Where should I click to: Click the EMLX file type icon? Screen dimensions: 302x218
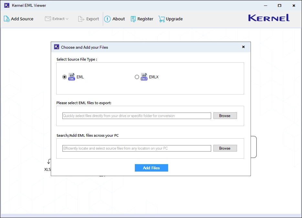[x=144, y=77]
